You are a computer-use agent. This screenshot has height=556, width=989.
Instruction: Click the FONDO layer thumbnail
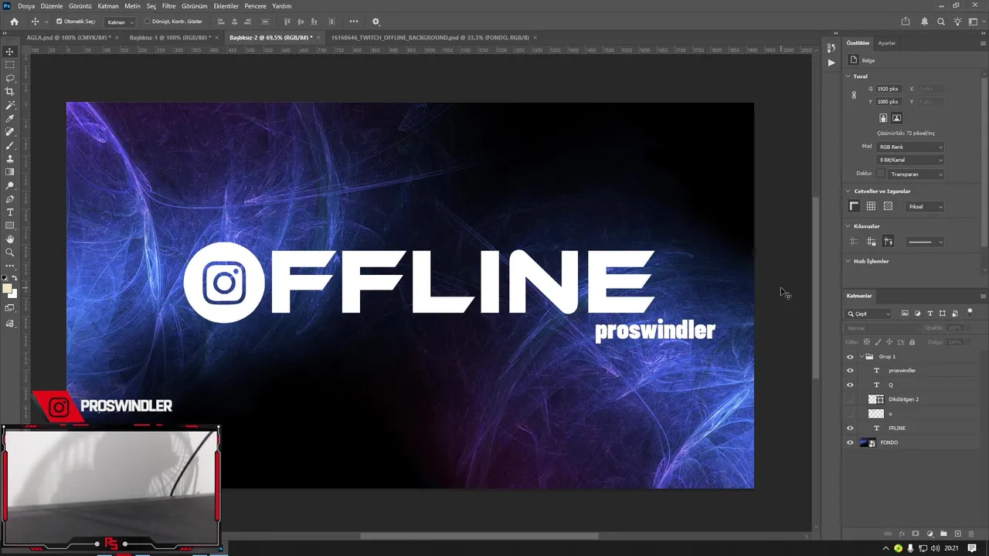[868, 442]
